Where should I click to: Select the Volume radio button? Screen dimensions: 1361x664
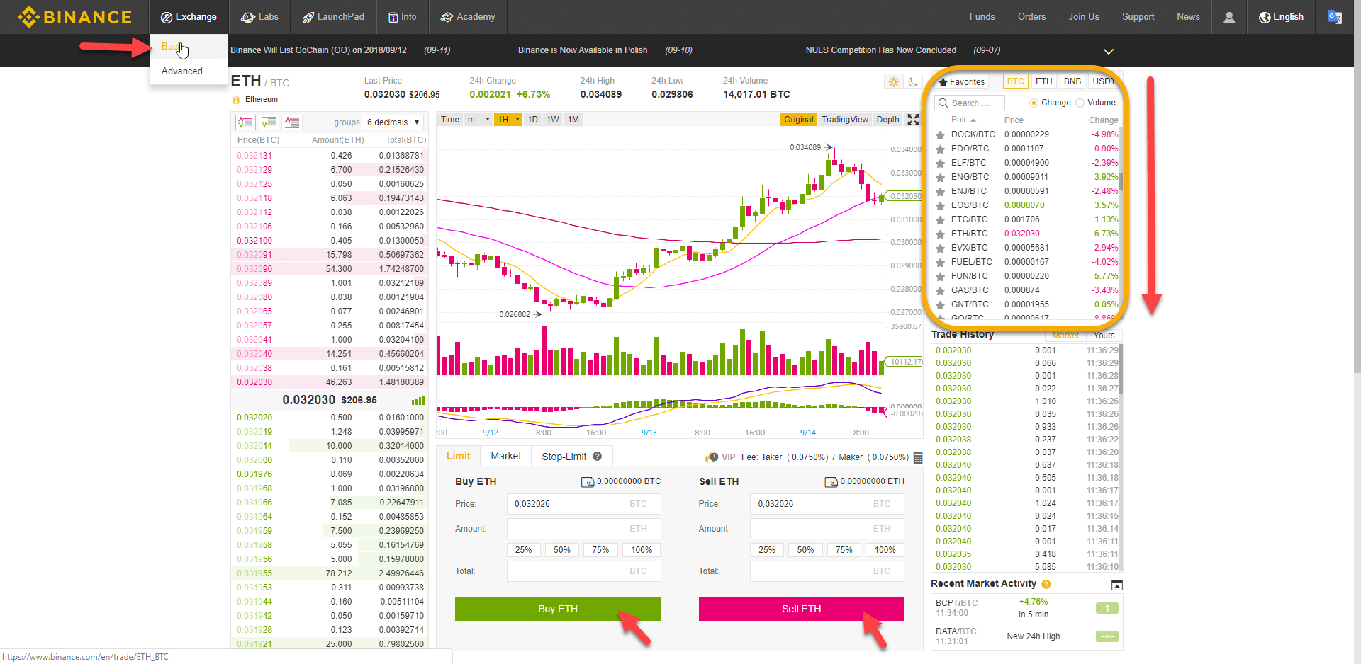(1080, 103)
